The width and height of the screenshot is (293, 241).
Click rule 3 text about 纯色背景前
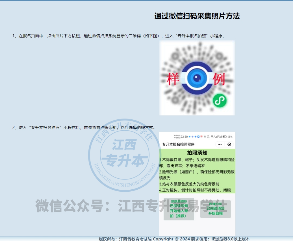click(x=189, y=184)
